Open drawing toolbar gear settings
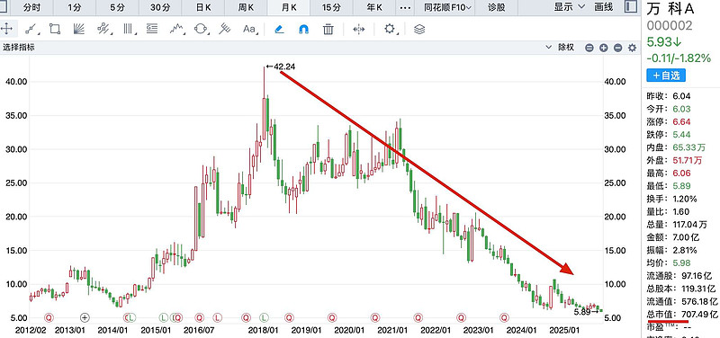This screenshot has width=720, height=338. pyautogui.click(x=390, y=30)
